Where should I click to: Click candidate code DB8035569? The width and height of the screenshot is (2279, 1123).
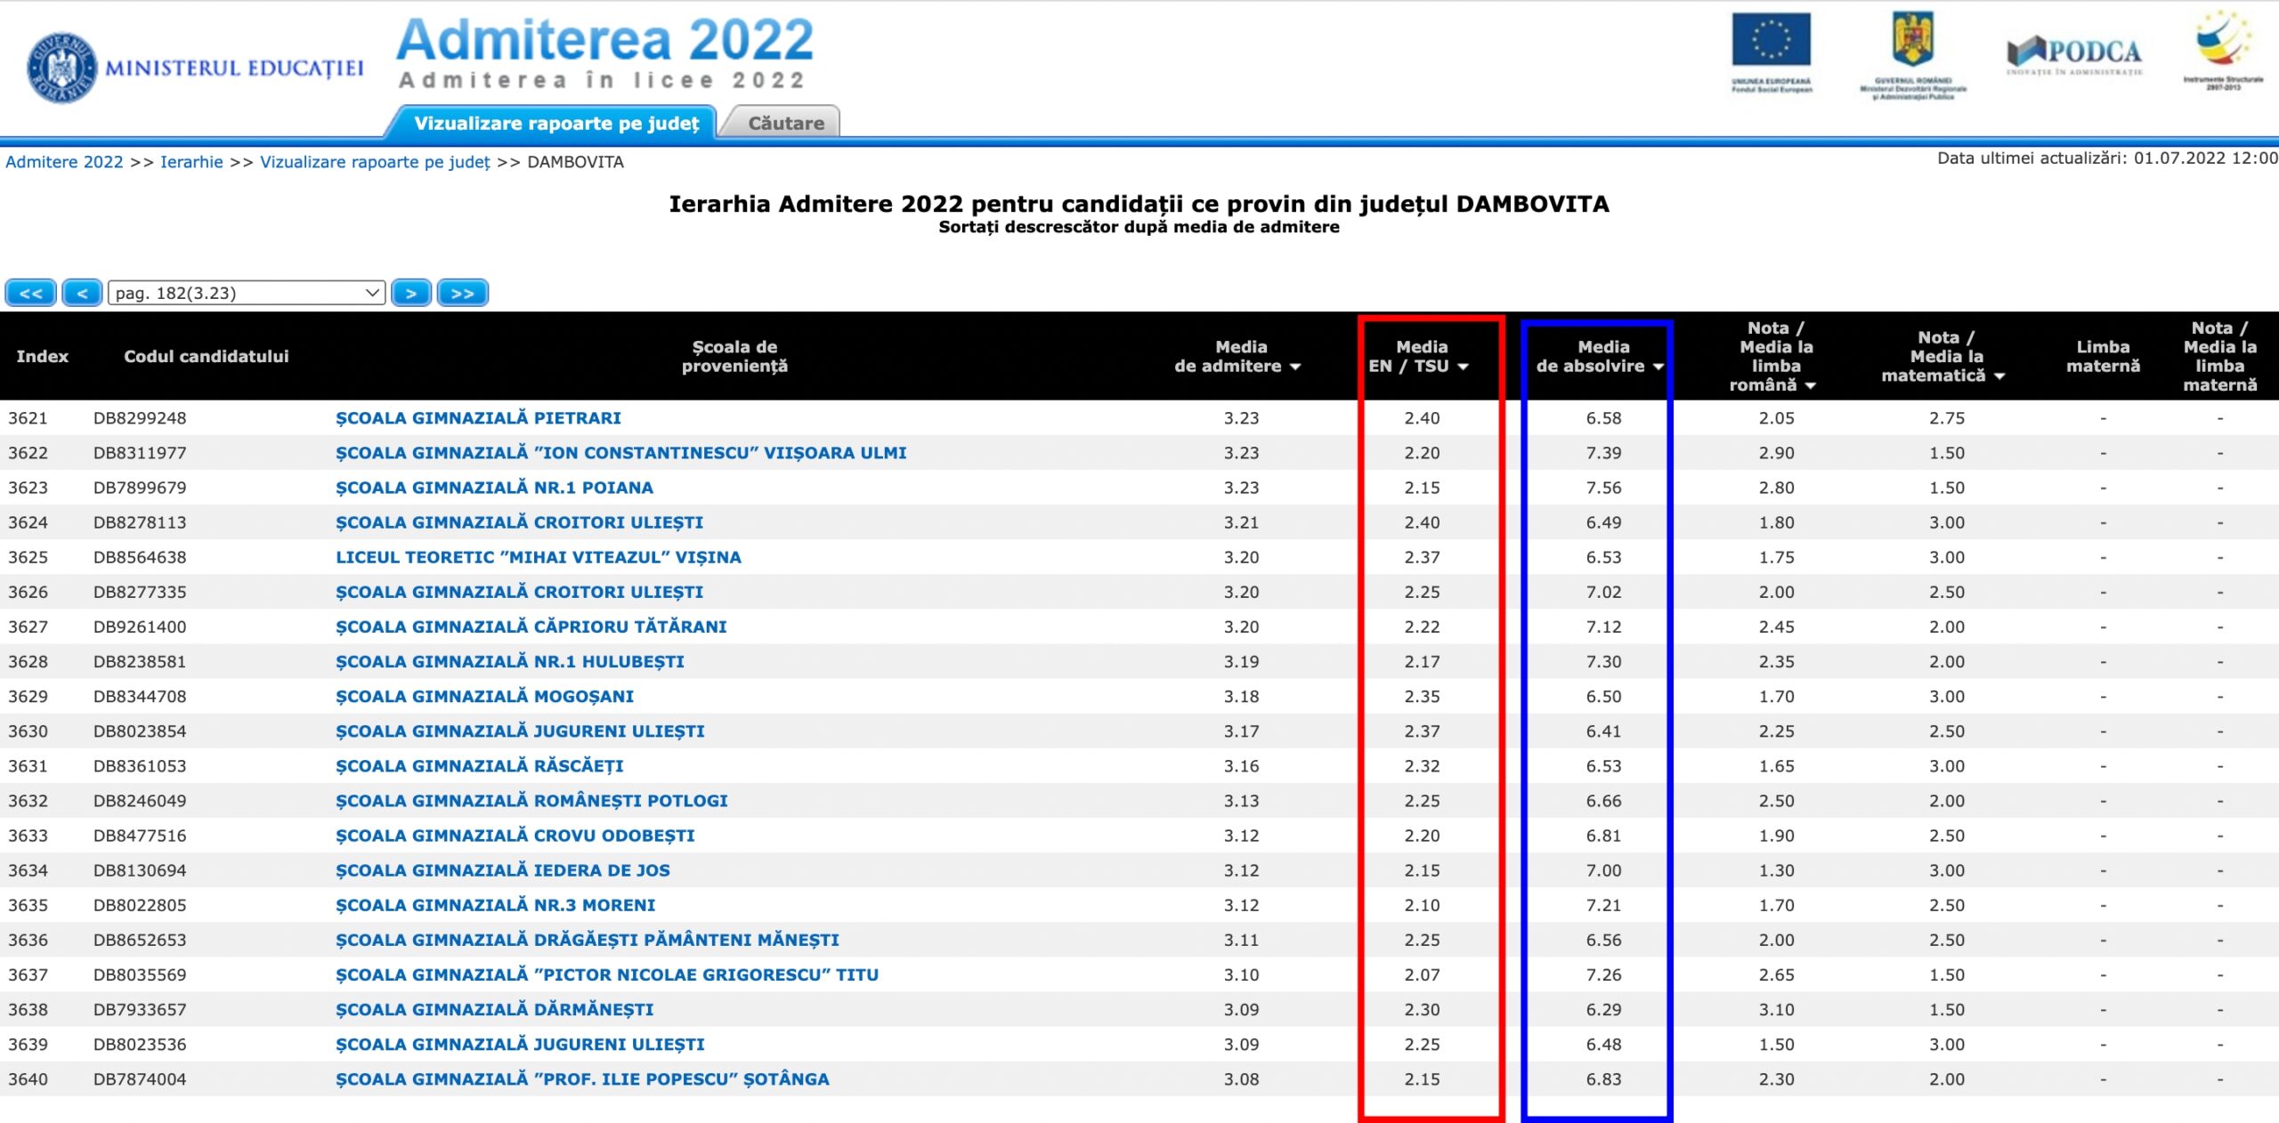pos(140,974)
